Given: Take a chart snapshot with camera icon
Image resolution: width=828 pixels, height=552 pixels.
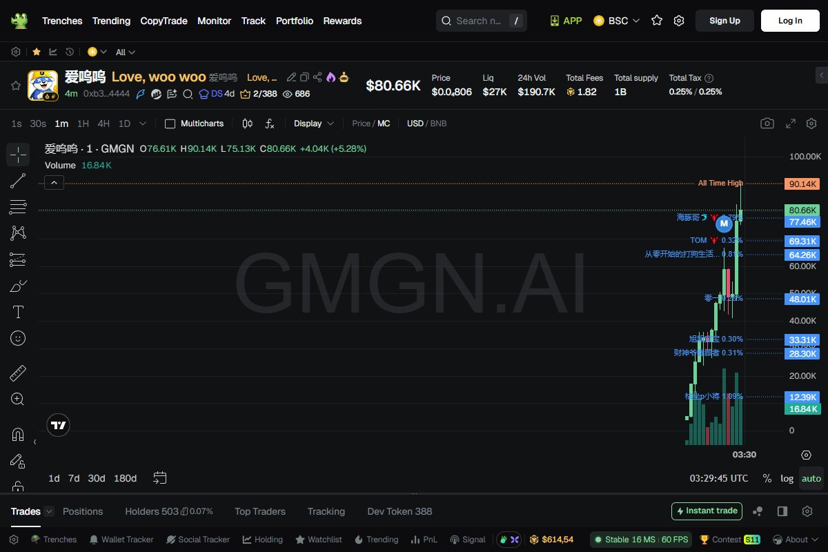Looking at the screenshot, I should coord(767,124).
